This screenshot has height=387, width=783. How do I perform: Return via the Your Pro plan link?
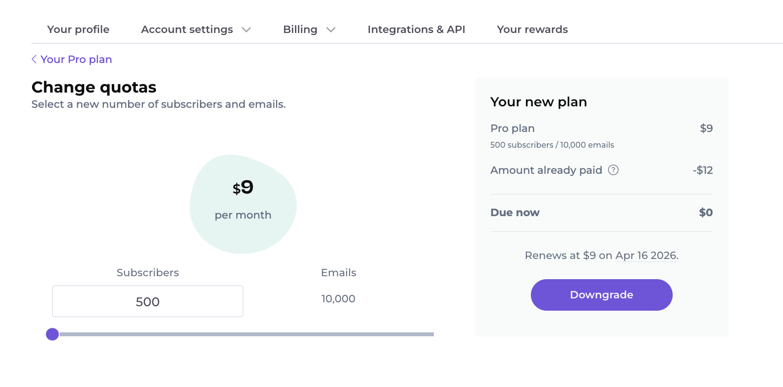click(x=76, y=60)
